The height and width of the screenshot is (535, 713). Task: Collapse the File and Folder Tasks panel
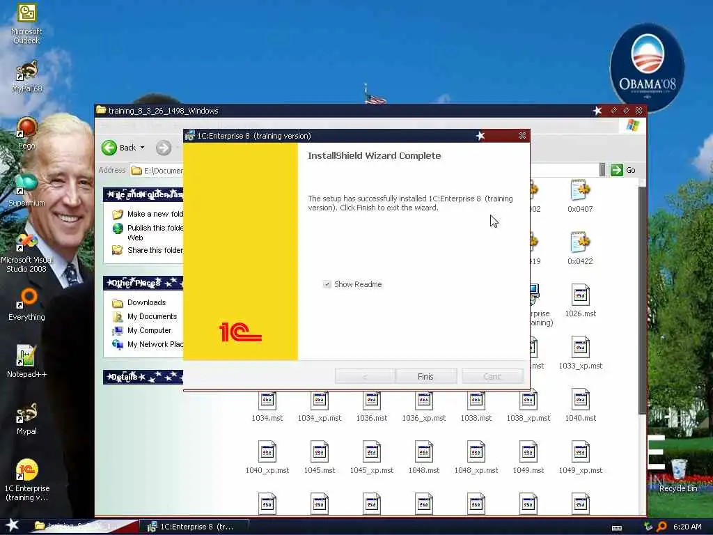[143, 194]
